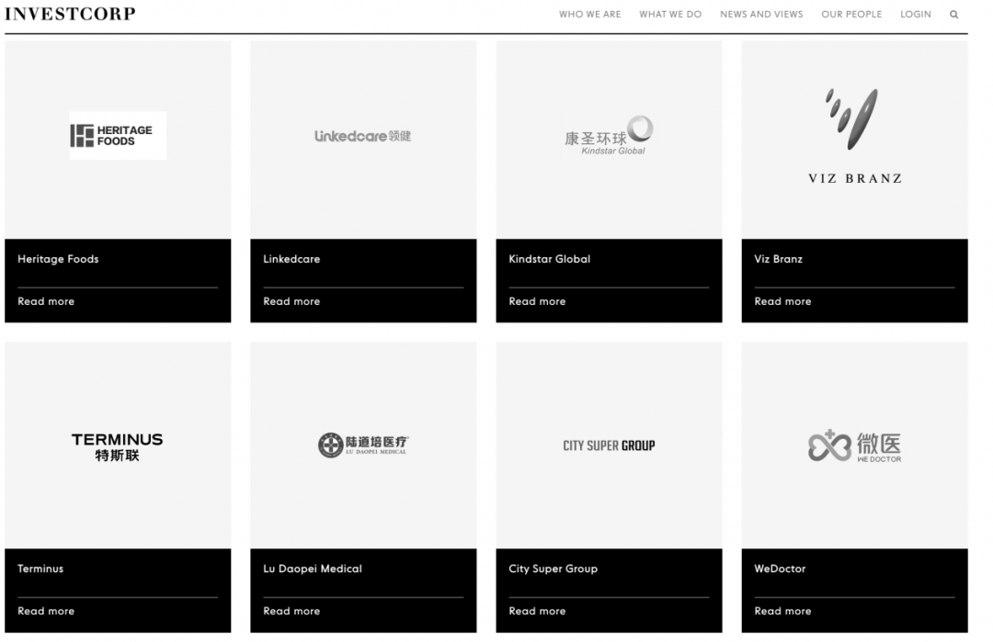Open the What We Do menu
The height and width of the screenshot is (642, 993).
pyautogui.click(x=670, y=14)
